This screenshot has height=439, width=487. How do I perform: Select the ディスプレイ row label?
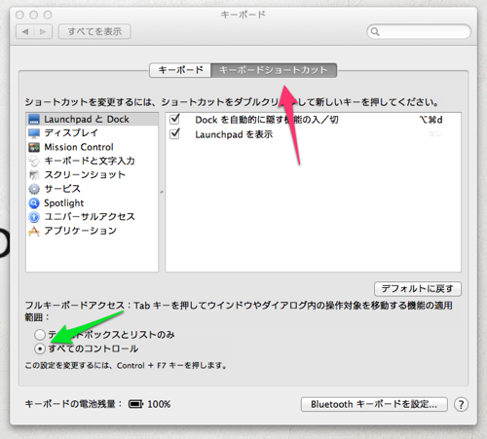coord(71,133)
